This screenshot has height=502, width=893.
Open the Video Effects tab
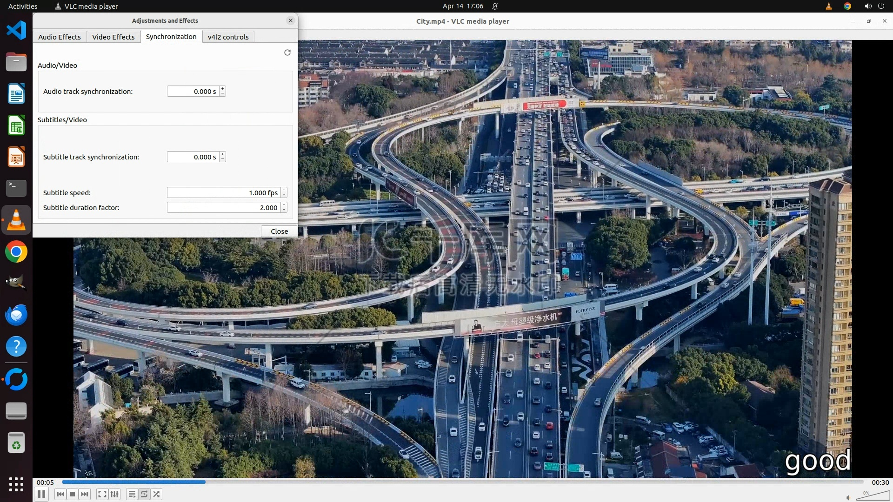pos(113,37)
